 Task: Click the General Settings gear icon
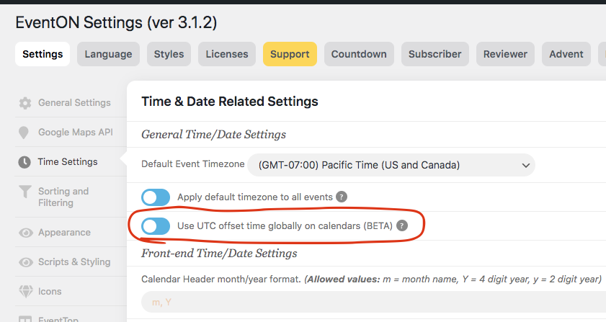25,103
